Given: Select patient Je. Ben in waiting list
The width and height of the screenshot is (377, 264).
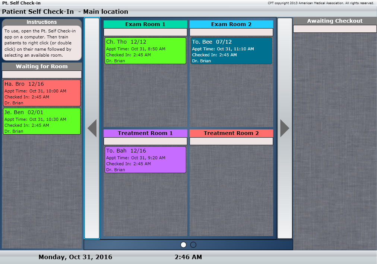Looking at the screenshot, I should (42, 121).
